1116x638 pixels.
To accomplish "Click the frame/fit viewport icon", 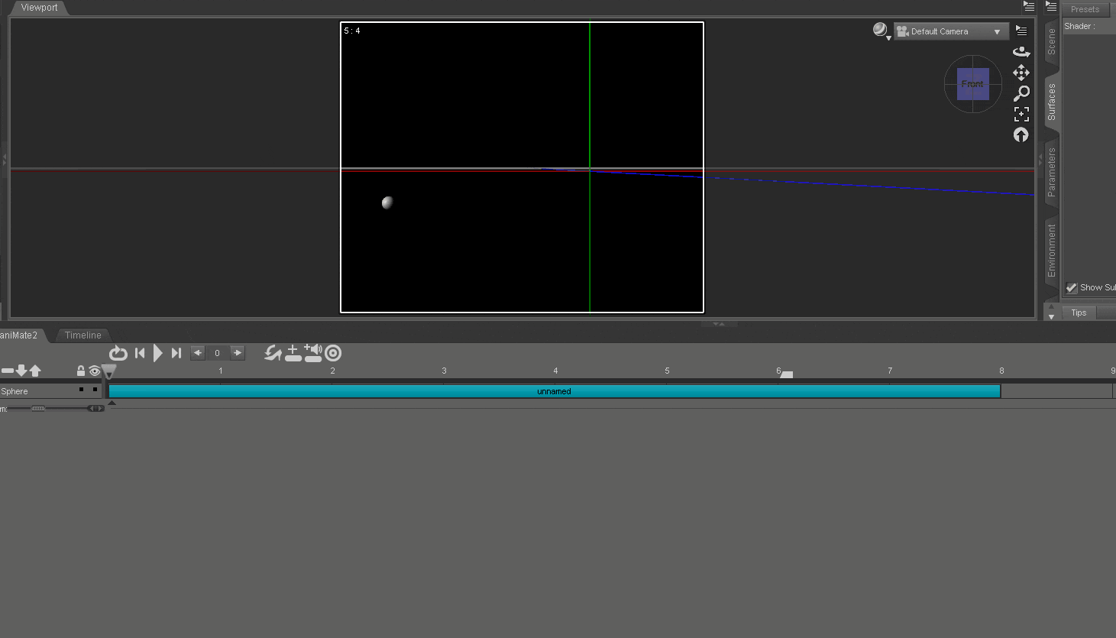I will pos(1021,114).
